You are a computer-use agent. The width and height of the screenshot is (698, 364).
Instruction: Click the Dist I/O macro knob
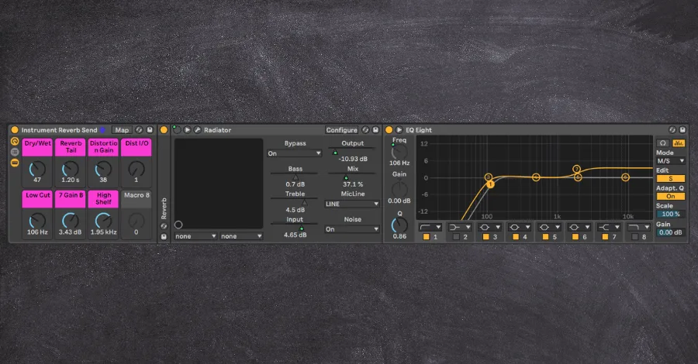136,169
